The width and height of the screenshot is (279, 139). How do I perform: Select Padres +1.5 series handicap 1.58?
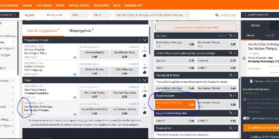pyautogui.click(x=217, y=105)
